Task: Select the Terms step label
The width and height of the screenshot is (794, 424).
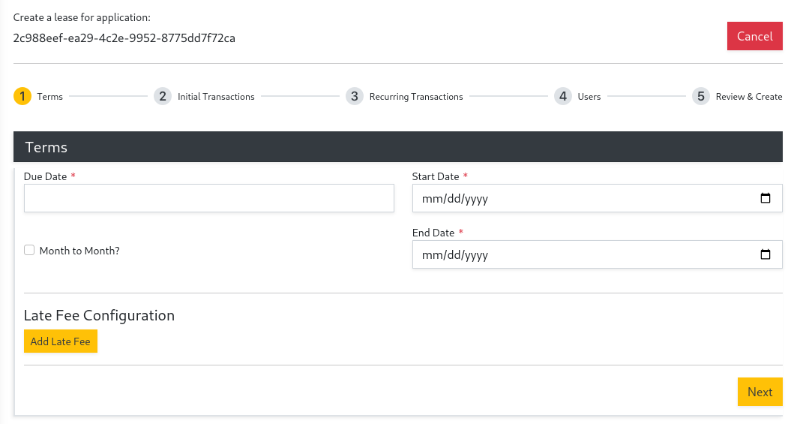Action: 50,97
